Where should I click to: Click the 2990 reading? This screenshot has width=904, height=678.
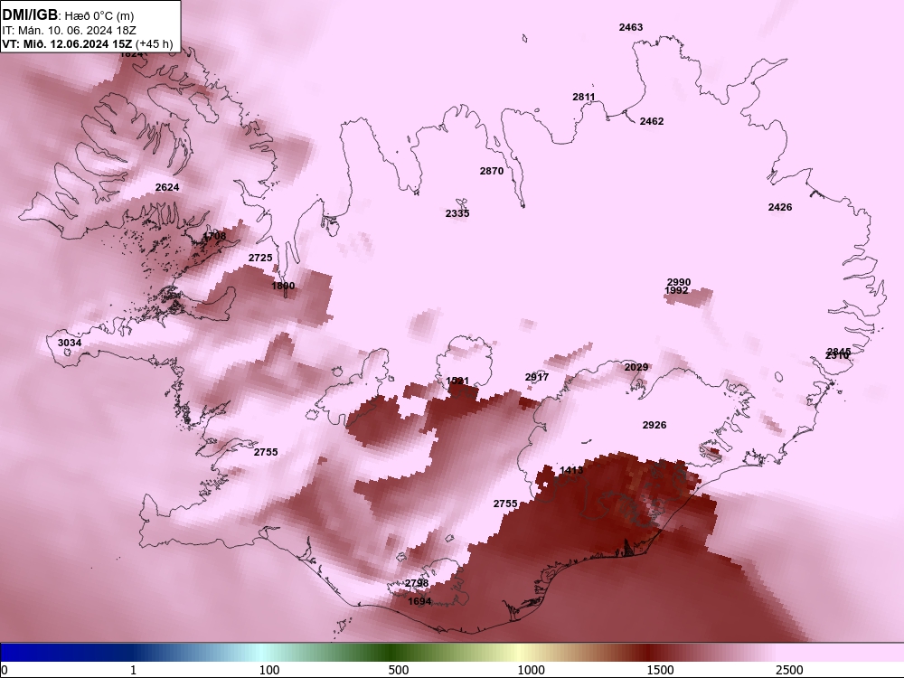pos(679,281)
